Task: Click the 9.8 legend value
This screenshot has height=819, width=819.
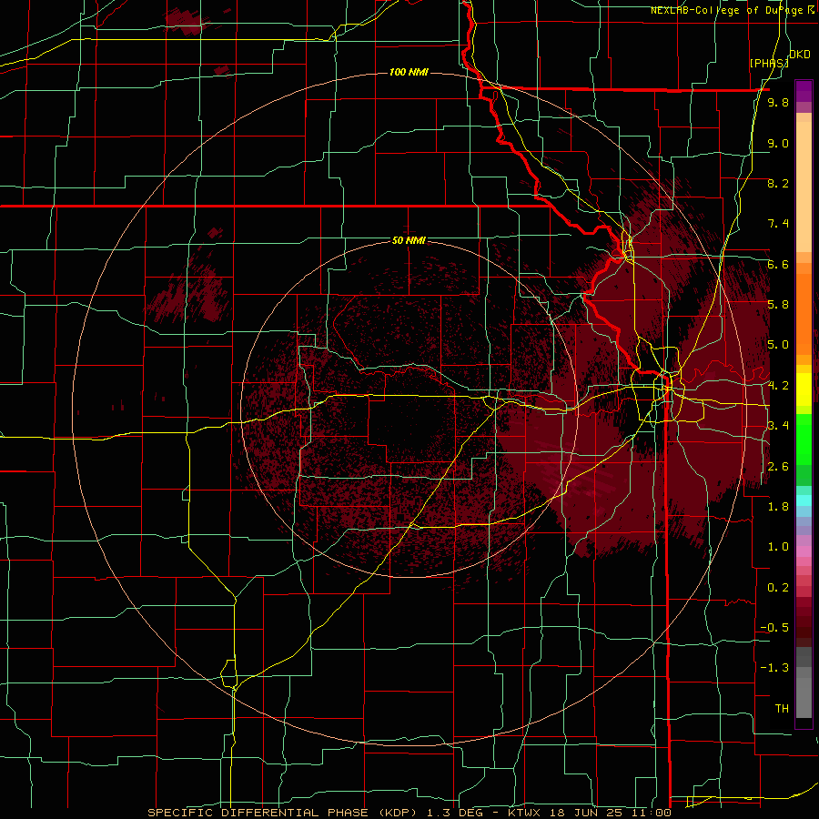Action: point(778,103)
